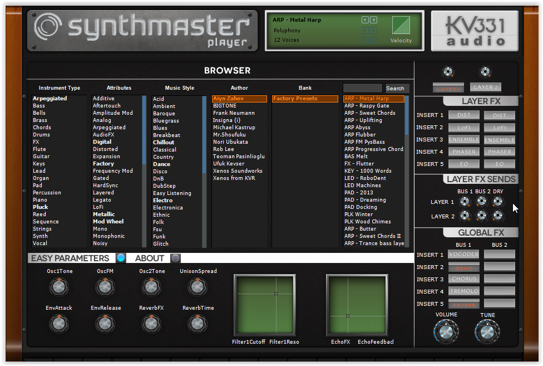Toggle DIST in the second Layer FX column
The height and width of the screenshot is (366, 543).
point(500,115)
